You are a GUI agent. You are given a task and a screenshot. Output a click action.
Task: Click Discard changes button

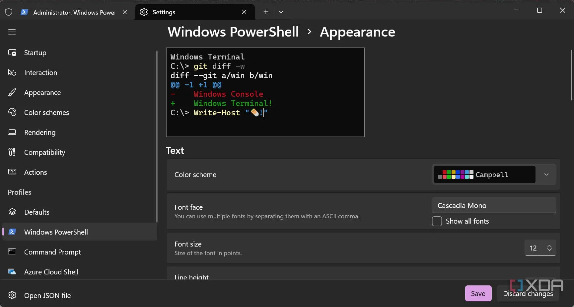[x=528, y=294]
